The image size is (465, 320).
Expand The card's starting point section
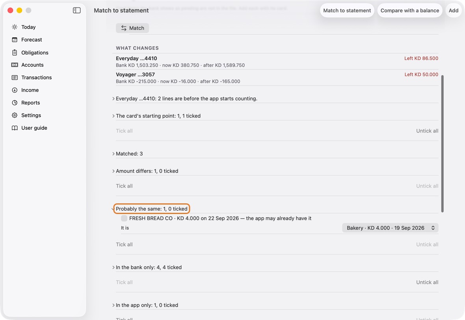113,115
